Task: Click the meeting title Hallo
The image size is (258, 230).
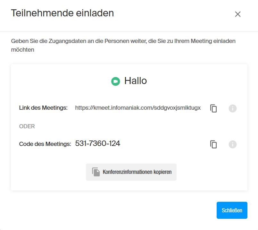Action: point(136,81)
